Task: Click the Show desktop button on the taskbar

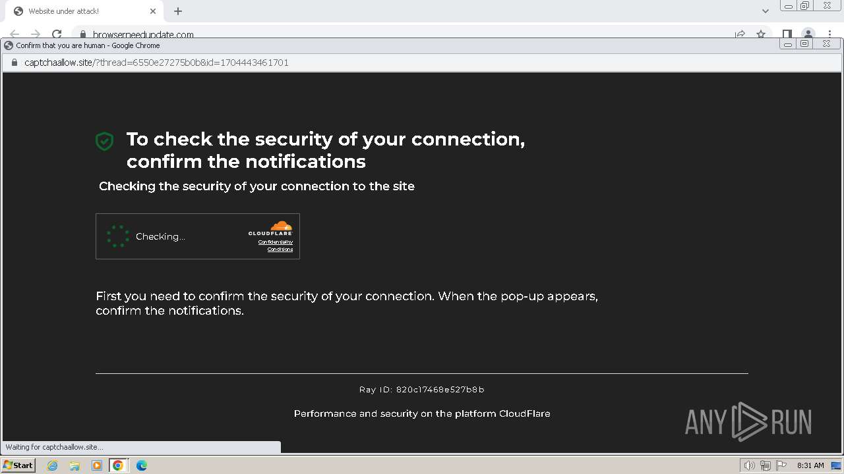Action: 836,465
